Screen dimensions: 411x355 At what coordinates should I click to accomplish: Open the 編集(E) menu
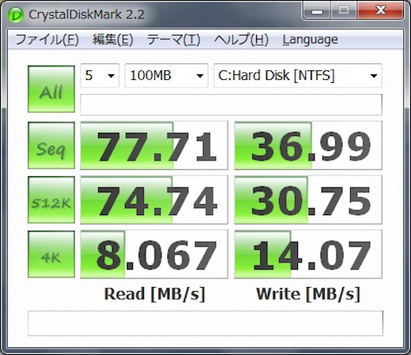pyautogui.click(x=113, y=40)
